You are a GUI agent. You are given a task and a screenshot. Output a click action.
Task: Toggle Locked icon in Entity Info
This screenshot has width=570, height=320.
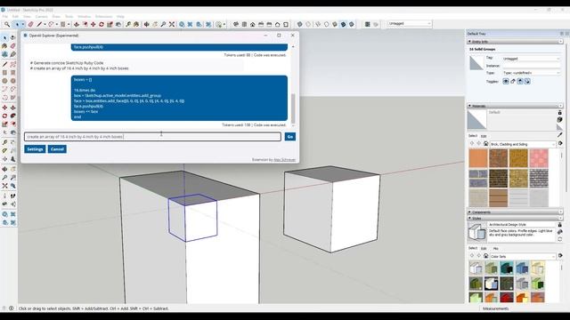(x=513, y=81)
